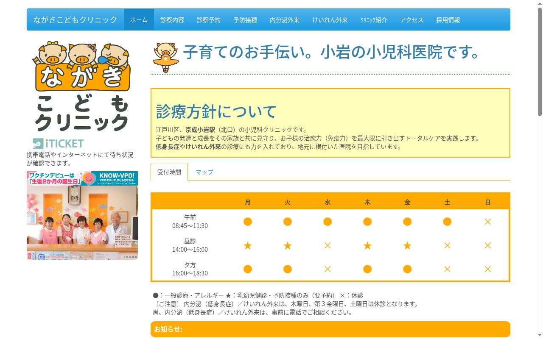Click the 午前 08:45〜11:30 row label

point(190,222)
